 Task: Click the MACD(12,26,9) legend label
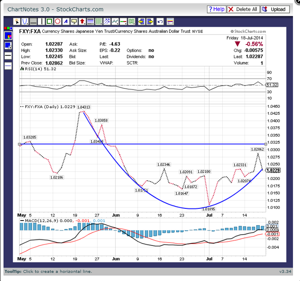point(41,221)
